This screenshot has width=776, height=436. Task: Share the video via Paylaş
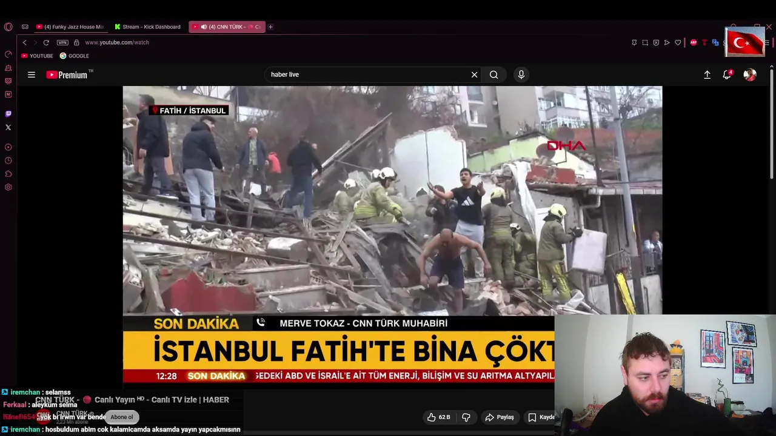500,417
